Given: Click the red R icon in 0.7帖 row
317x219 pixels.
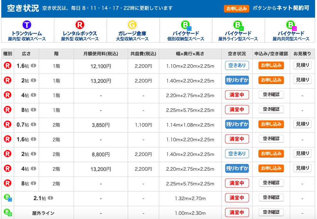Looking at the screenshot, I should point(7,125).
